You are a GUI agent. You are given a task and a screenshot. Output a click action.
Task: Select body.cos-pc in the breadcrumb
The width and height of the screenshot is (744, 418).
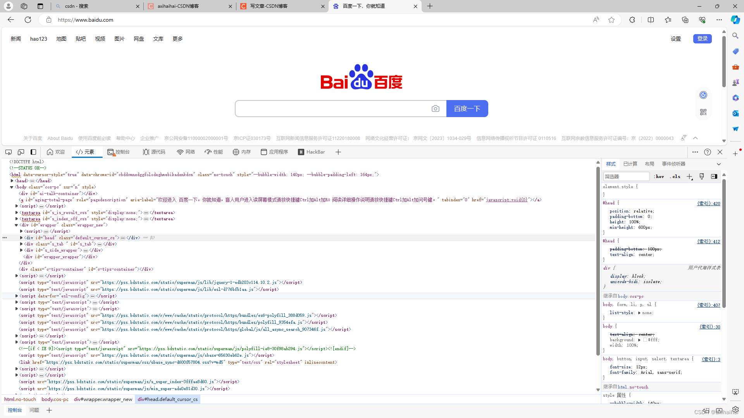point(55,399)
